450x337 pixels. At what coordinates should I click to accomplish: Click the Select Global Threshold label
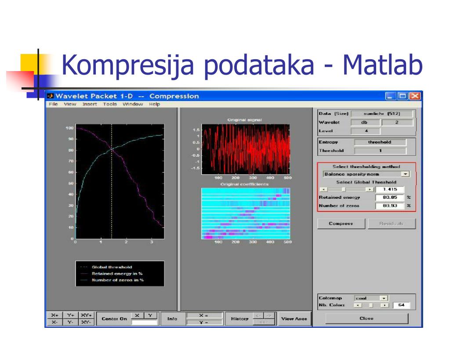click(366, 182)
